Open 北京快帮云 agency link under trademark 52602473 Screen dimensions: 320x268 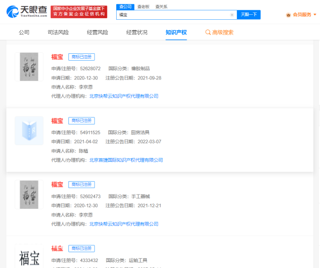click(x=124, y=224)
